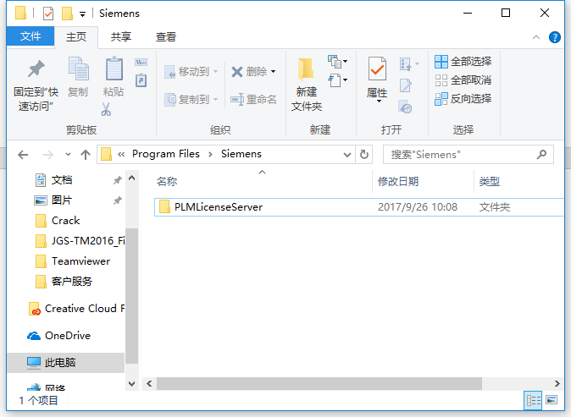The image size is (571, 417).
Task: Go back with the left arrow
Action: [23, 155]
